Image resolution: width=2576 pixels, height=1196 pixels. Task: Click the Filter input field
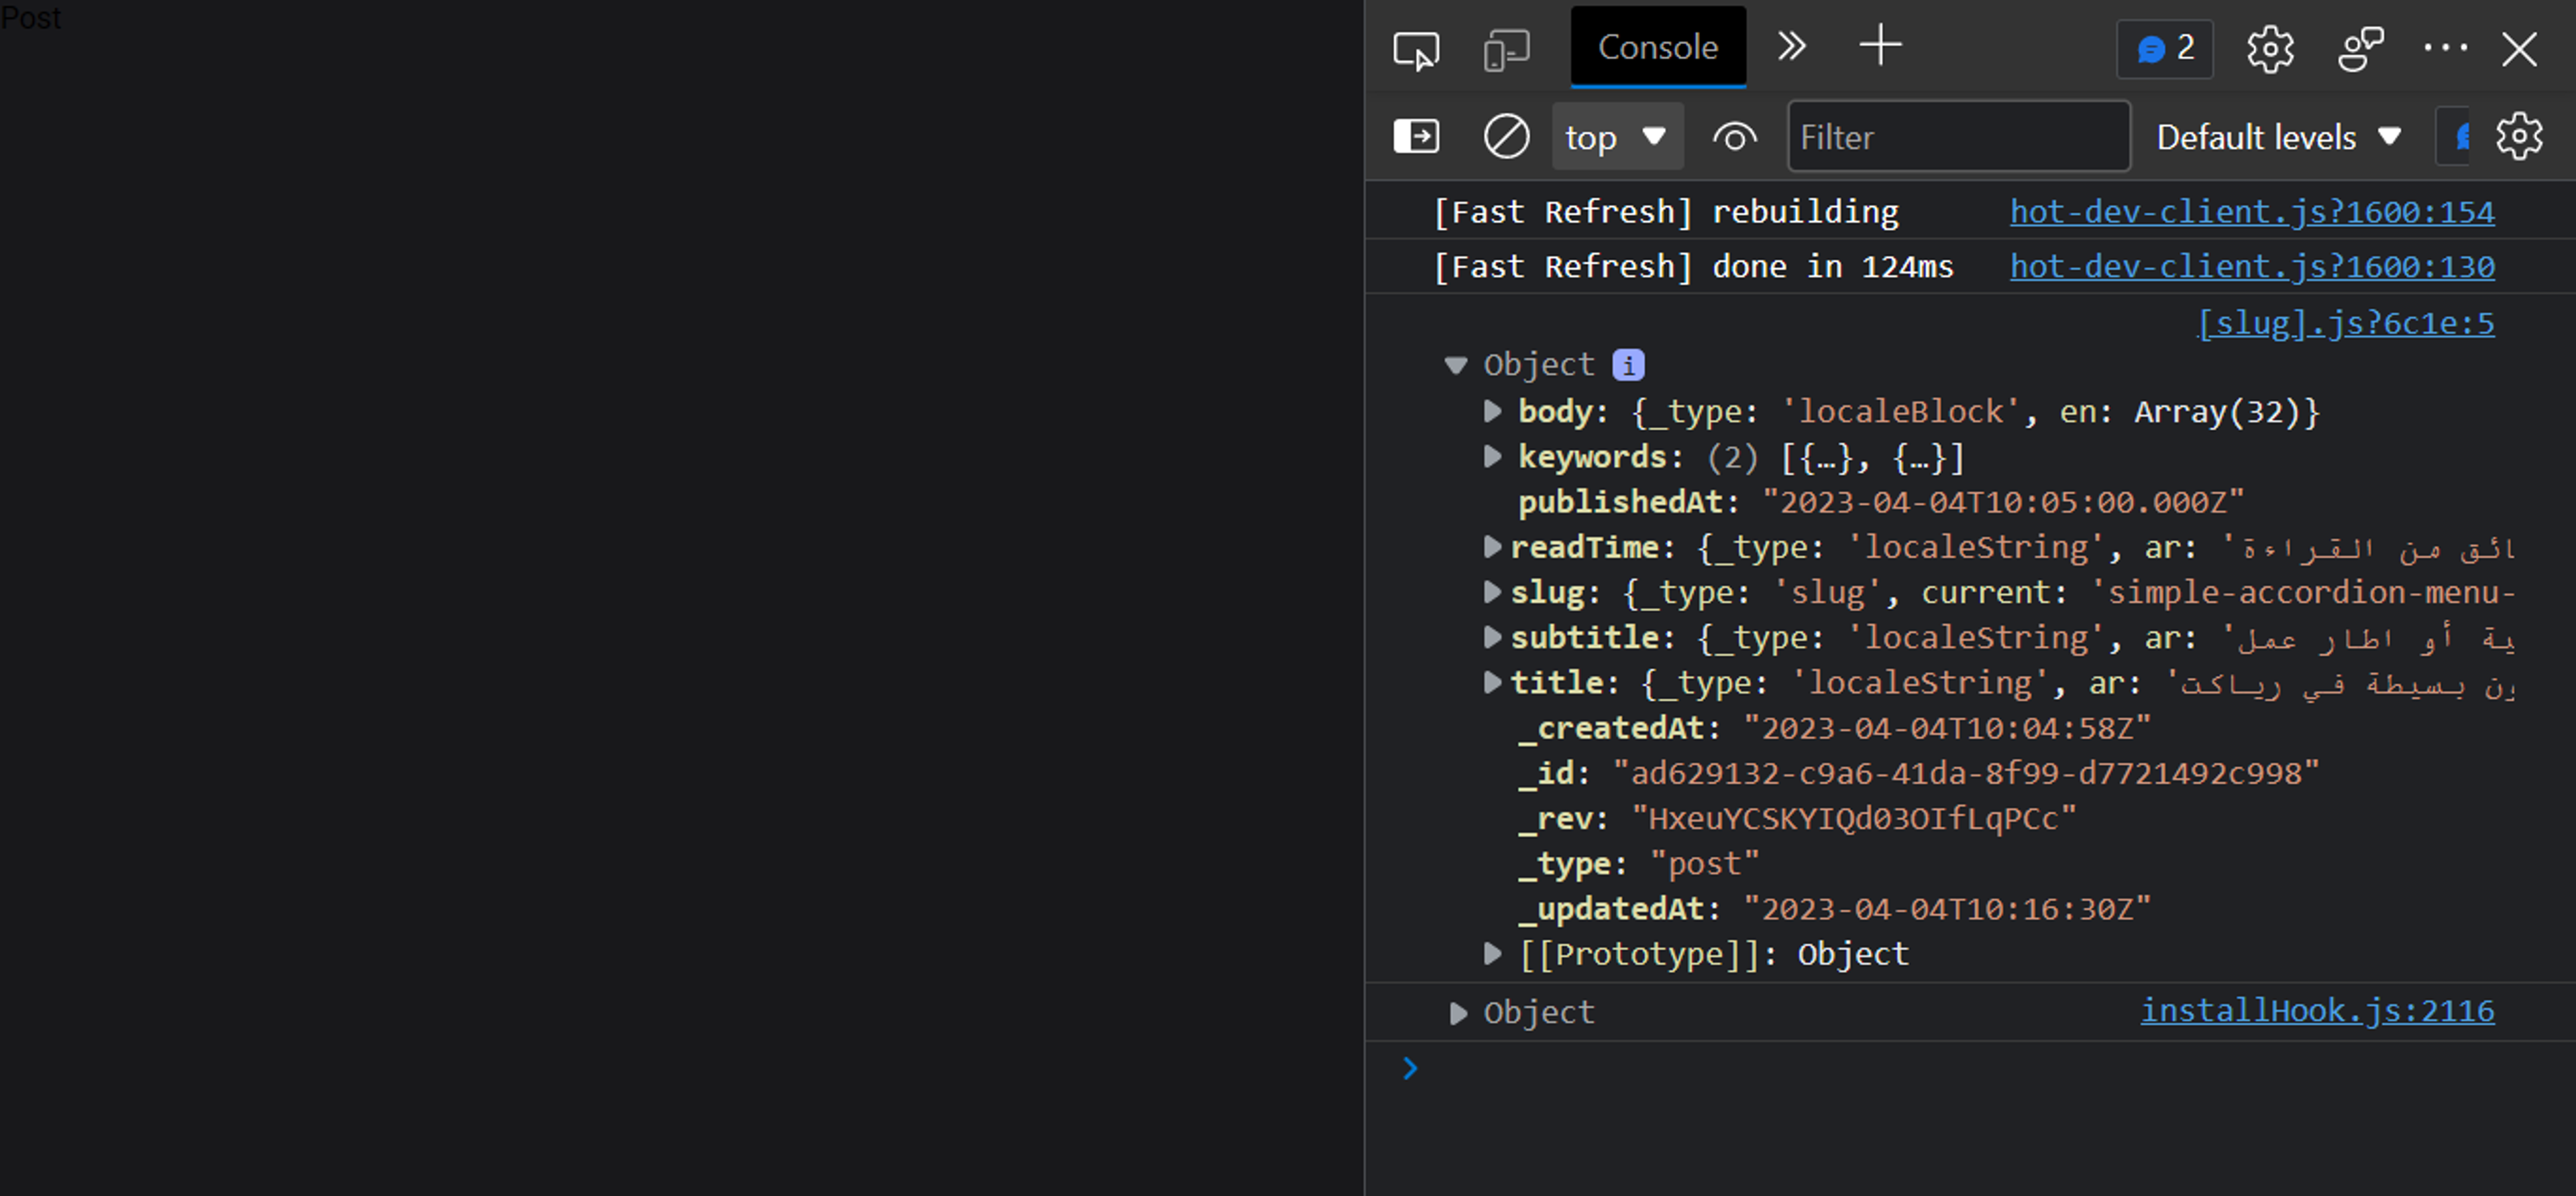(1957, 136)
